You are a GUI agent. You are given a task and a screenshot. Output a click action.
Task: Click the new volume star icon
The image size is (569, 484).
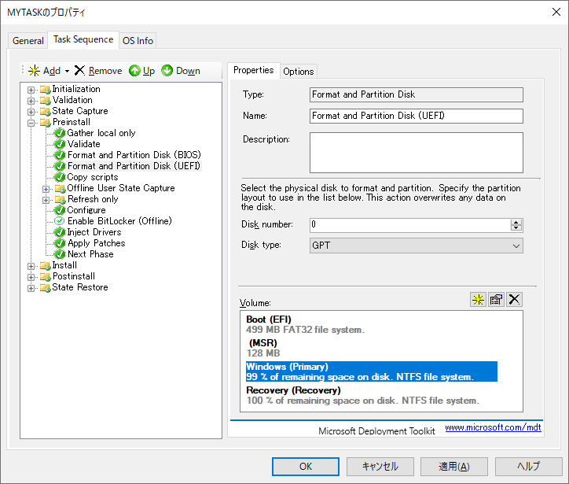pyautogui.click(x=478, y=300)
